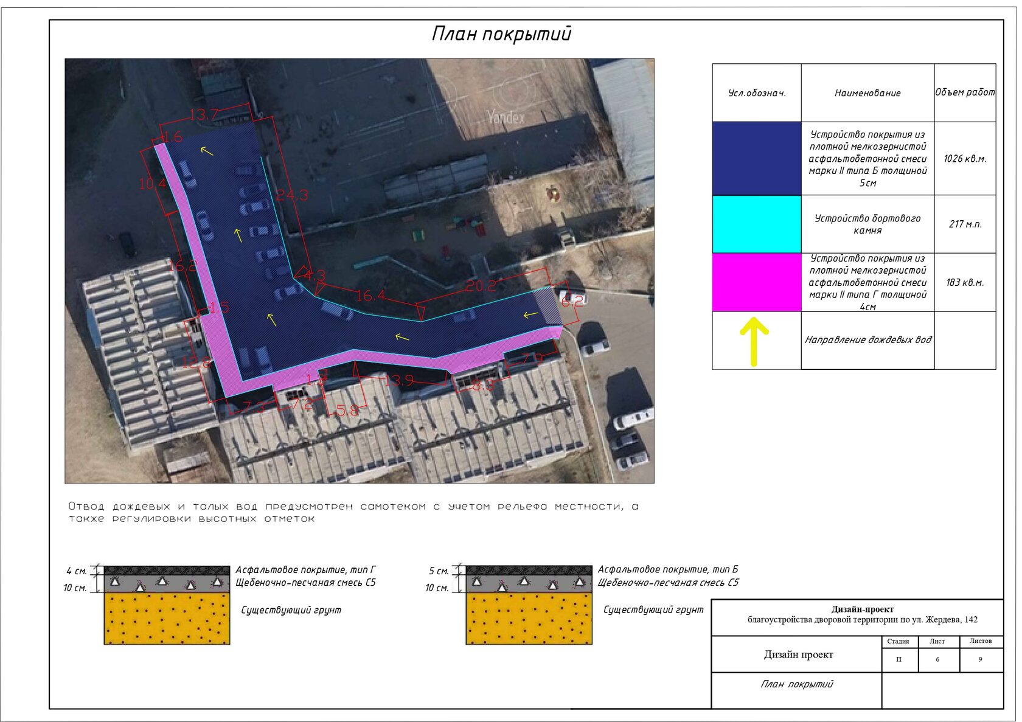
Task: Click the 'Объем работ' table header
Action: coord(965,92)
